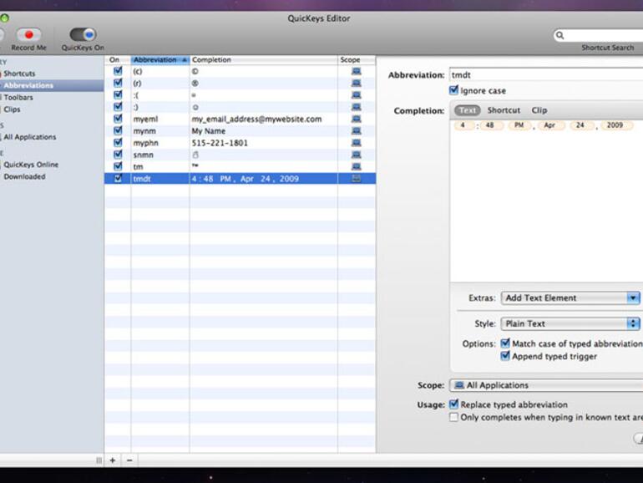Image resolution: width=643 pixels, height=483 pixels.
Task: Open Toolbars in the sidebar
Action: pyautogui.click(x=18, y=97)
